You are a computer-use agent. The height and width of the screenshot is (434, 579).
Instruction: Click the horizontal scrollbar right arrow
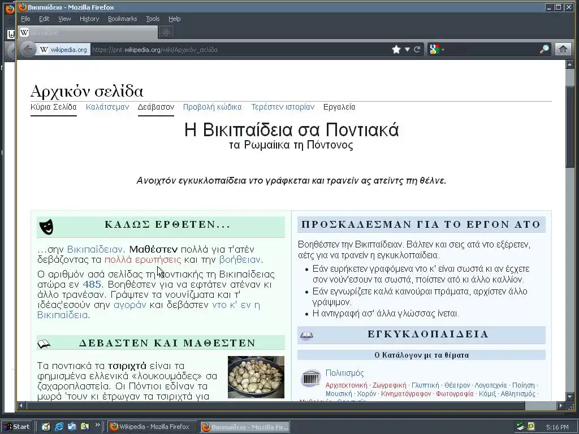point(560,406)
